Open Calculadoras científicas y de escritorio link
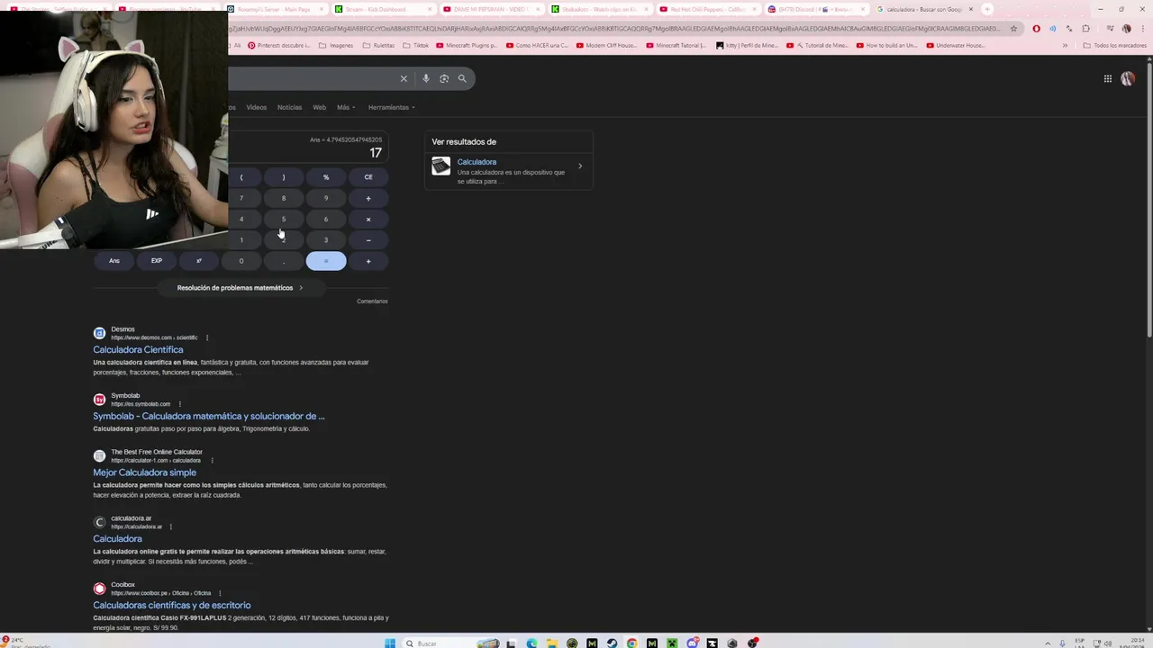Image resolution: width=1153 pixels, height=648 pixels. pos(172,605)
